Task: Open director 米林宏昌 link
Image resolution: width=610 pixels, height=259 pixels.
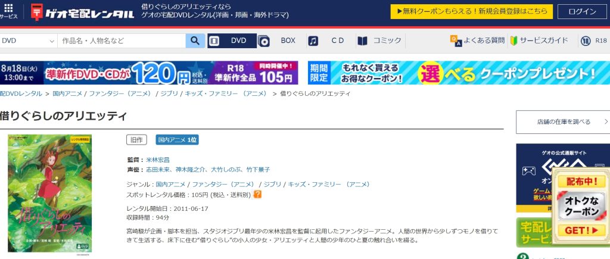Action: point(157,160)
